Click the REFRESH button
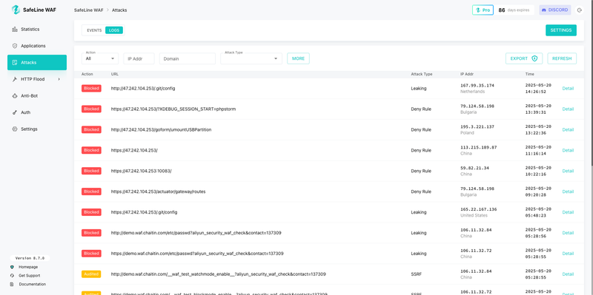593x295 pixels. click(562, 58)
